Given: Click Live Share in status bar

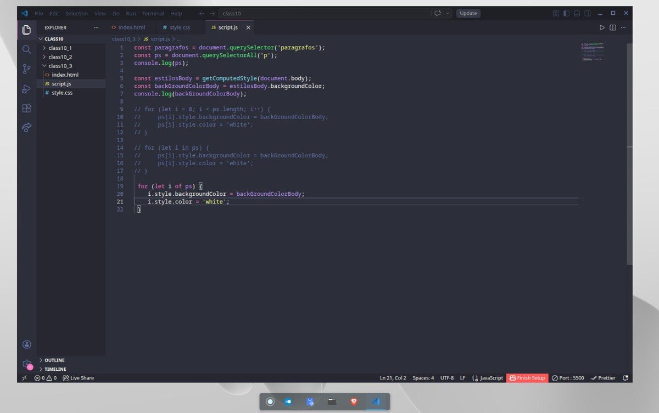Looking at the screenshot, I should point(78,378).
